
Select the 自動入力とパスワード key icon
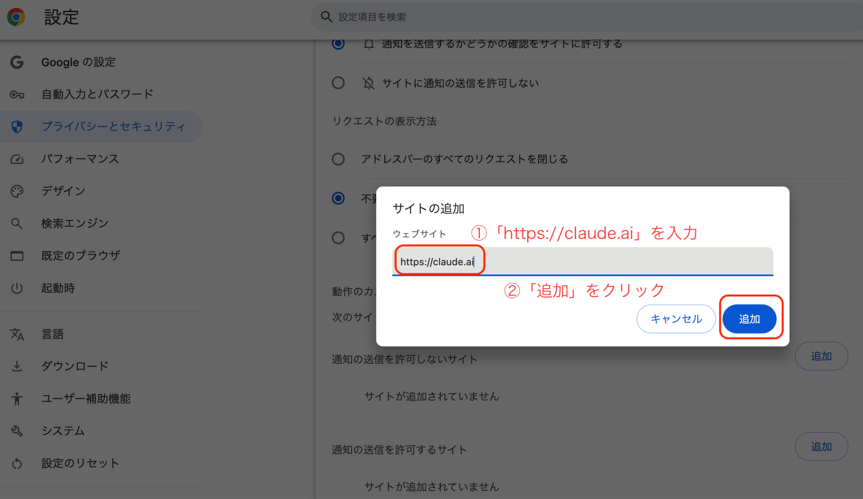pyautogui.click(x=17, y=94)
